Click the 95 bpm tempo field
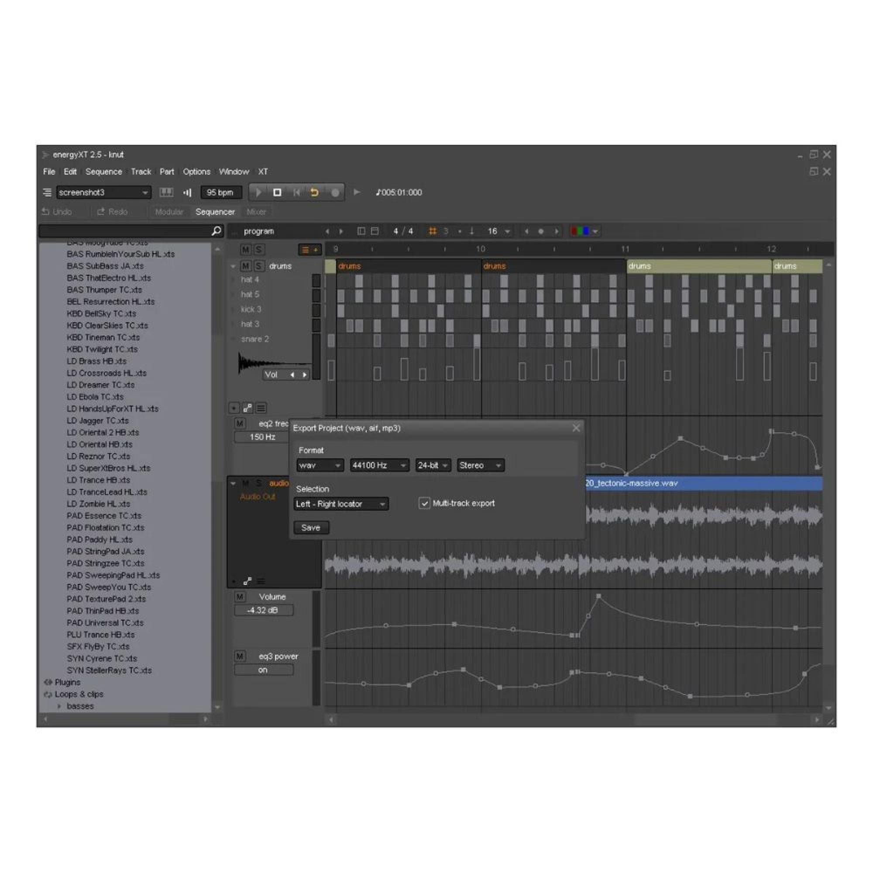 (220, 192)
